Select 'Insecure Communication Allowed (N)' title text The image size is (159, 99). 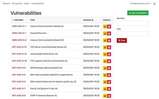click(47, 40)
